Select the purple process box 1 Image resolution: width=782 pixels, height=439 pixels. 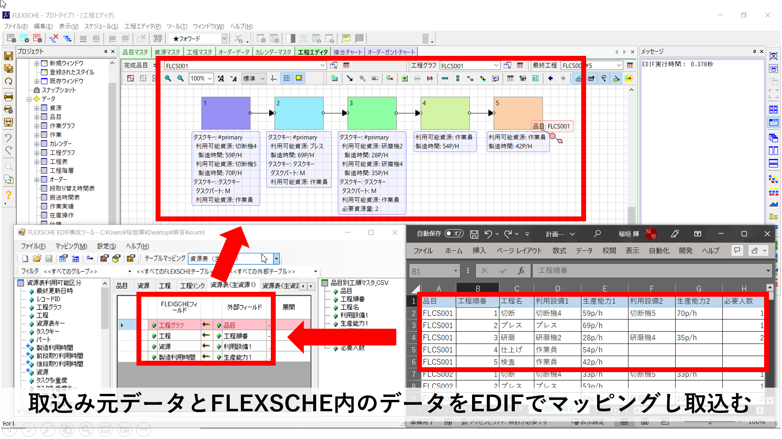coord(226,113)
